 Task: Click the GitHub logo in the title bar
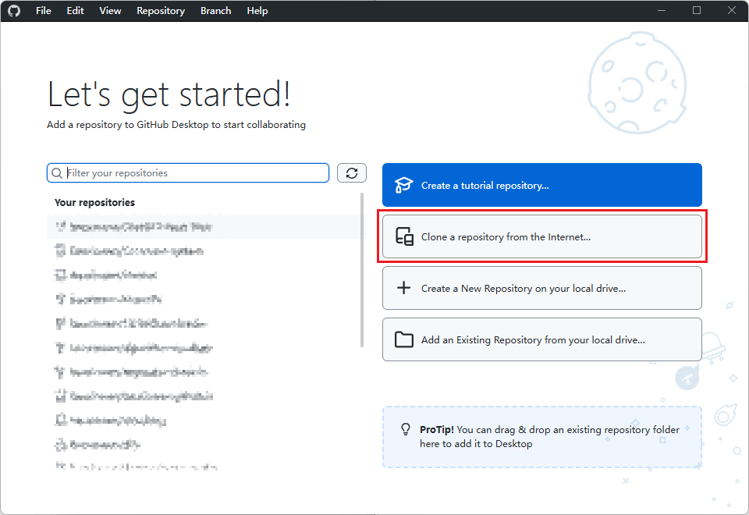14,11
